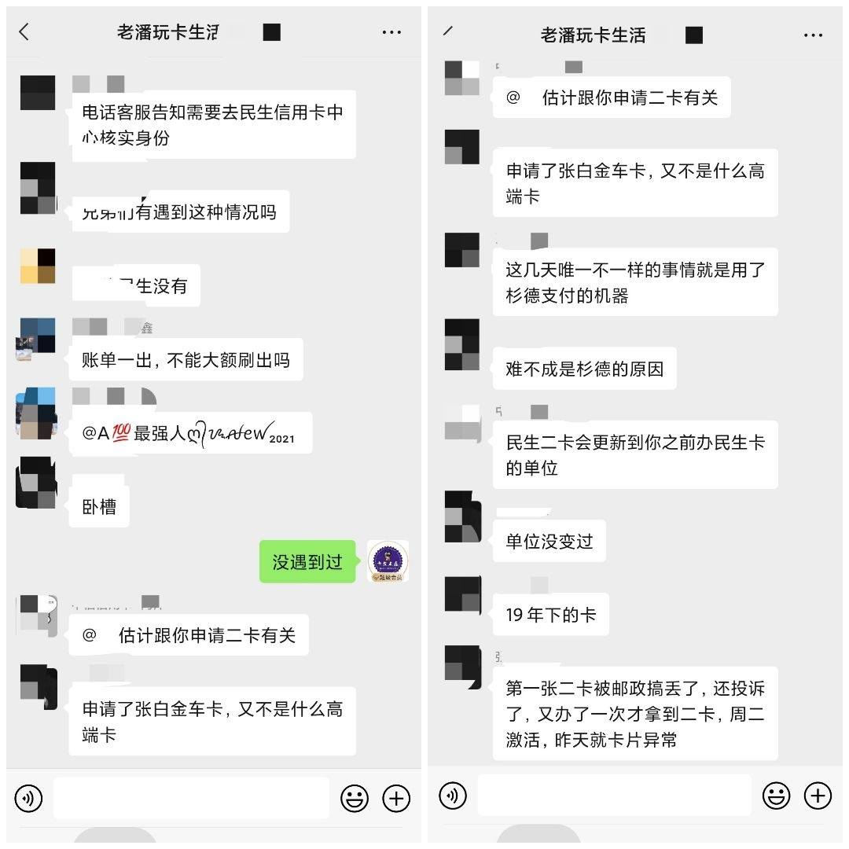Tap the '19 年下的卡' message bubble

(550, 615)
